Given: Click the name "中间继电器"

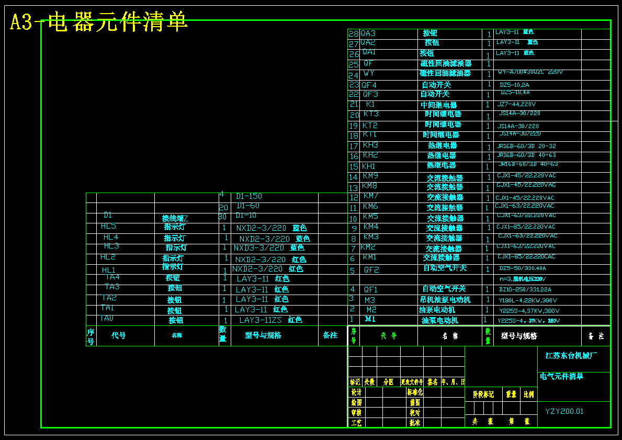Looking at the screenshot, I should [x=439, y=105].
